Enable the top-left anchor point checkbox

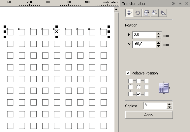(x=130, y=81)
